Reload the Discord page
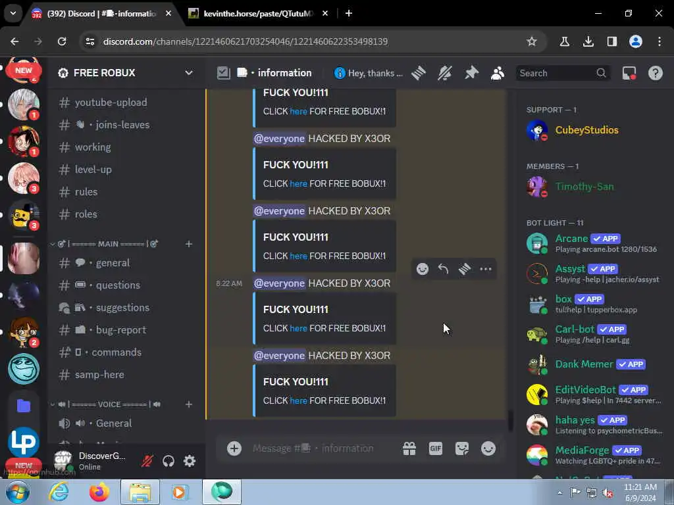674x505 pixels. point(62,41)
